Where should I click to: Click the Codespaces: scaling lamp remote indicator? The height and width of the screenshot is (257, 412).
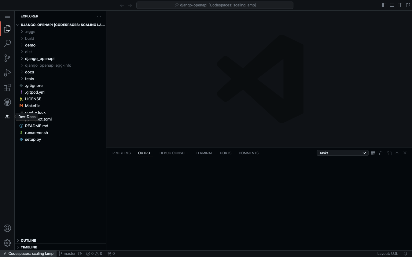28,254
